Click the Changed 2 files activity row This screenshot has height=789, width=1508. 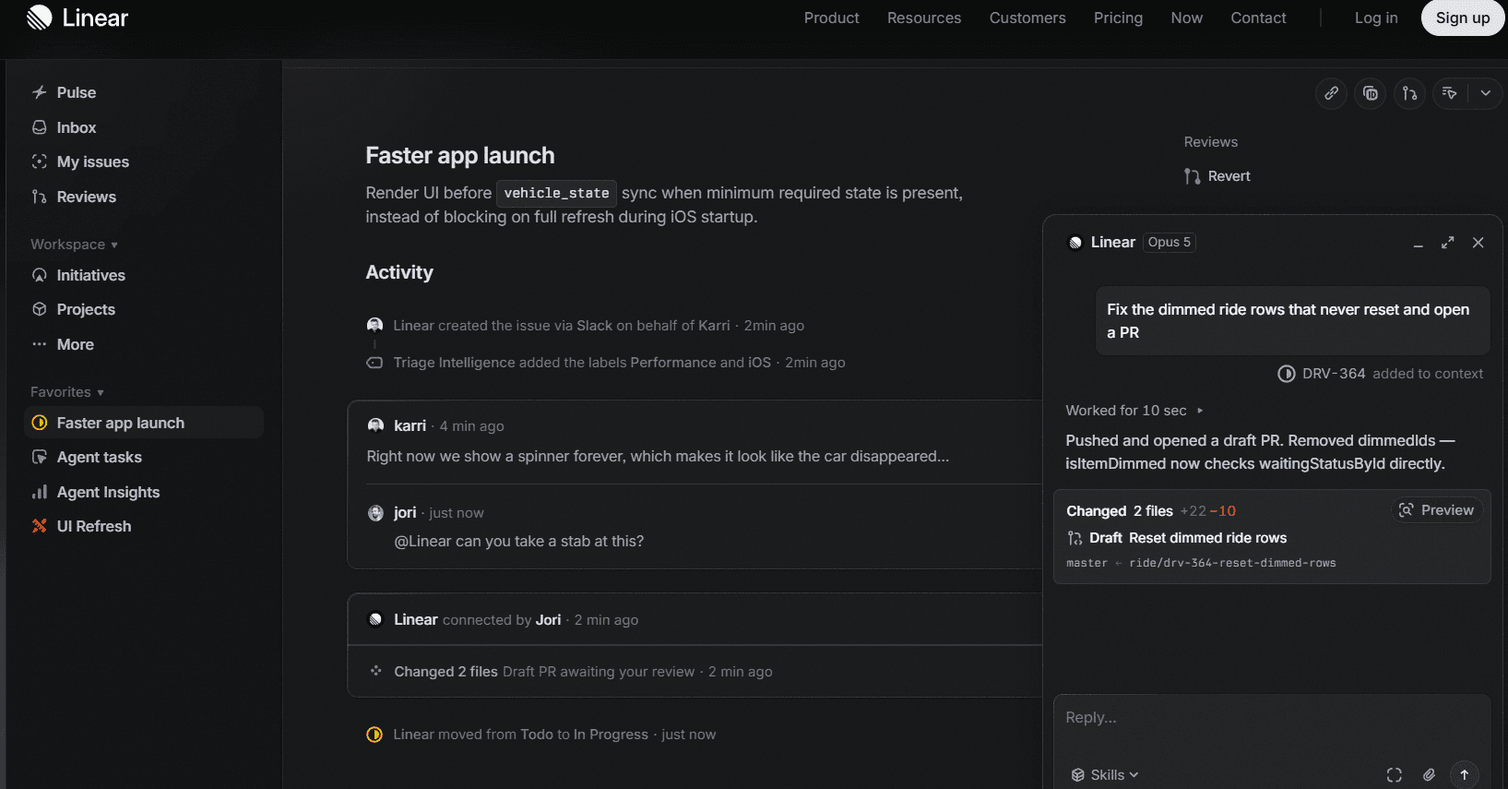pyautogui.click(x=695, y=672)
